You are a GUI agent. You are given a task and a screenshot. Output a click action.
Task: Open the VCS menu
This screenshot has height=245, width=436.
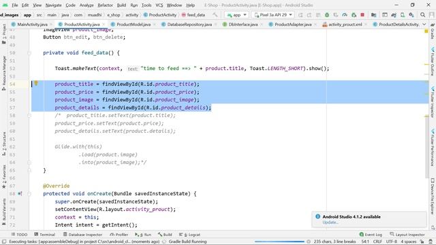(159, 5)
